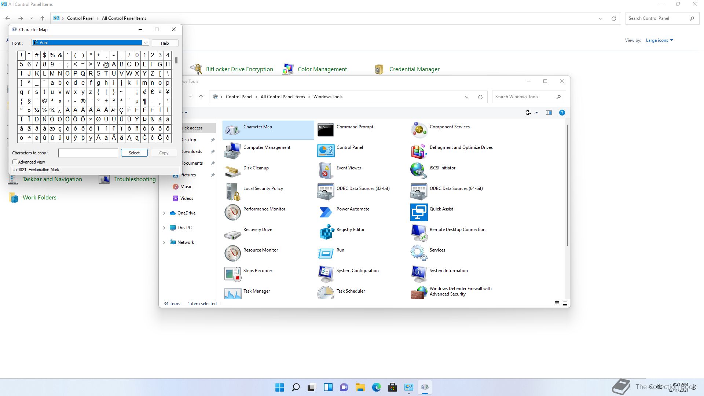Viewport: 704px width, 396px height.
Task: Open Disk Cleanup icon
Action: coord(232,171)
